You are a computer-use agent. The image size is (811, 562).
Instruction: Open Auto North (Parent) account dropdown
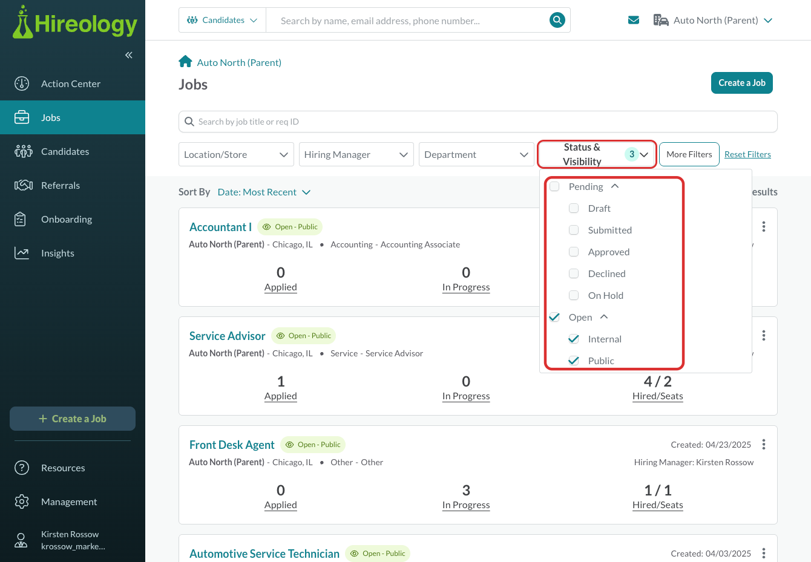click(x=713, y=20)
